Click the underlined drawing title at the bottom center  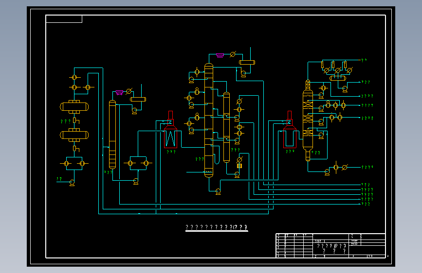[x=217, y=228]
